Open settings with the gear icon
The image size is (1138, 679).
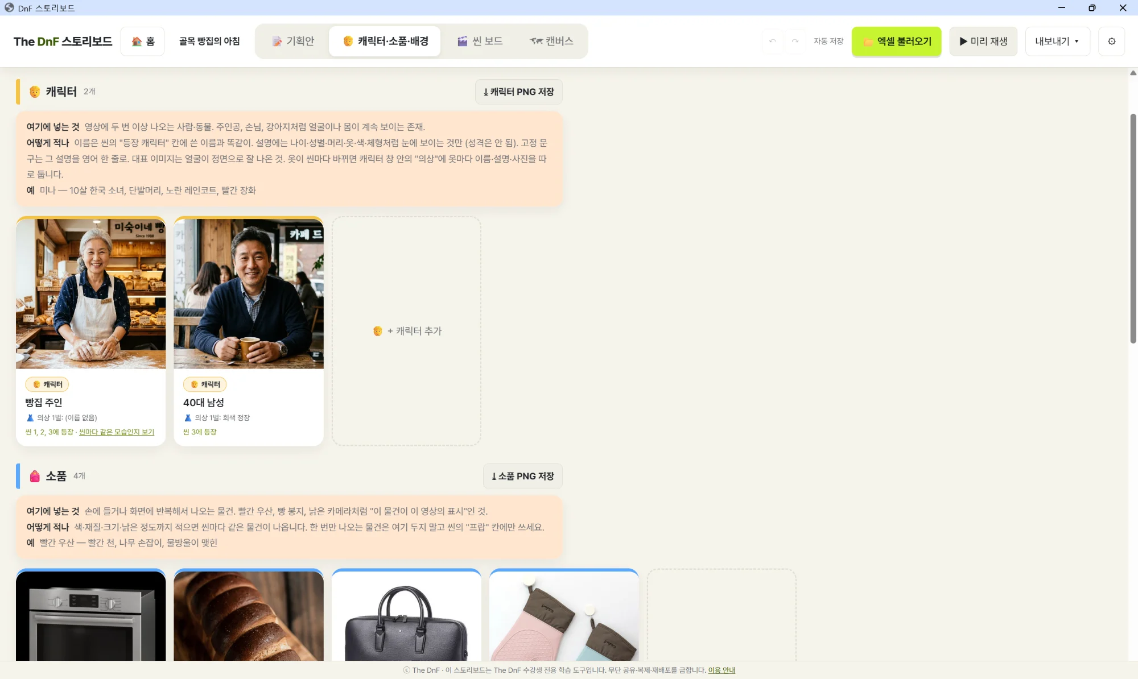point(1111,41)
